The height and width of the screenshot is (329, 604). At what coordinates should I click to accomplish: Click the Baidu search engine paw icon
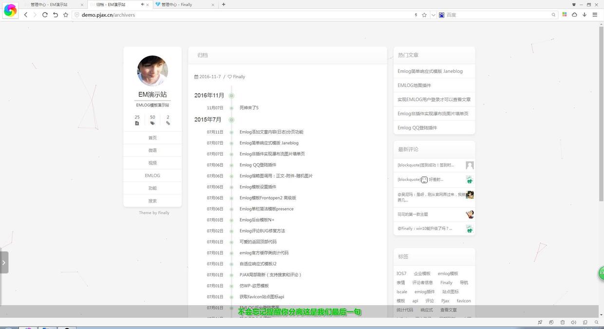pyautogui.click(x=442, y=15)
